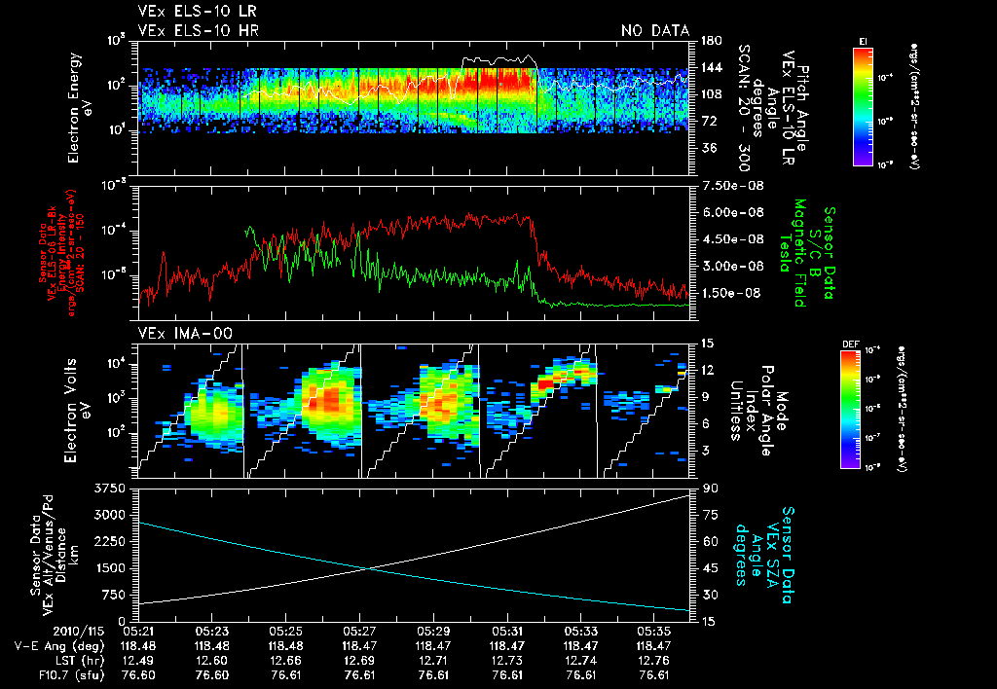This screenshot has height=689, width=997.
Task: Click the 750 altitude tick label
Action: (114, 595)
